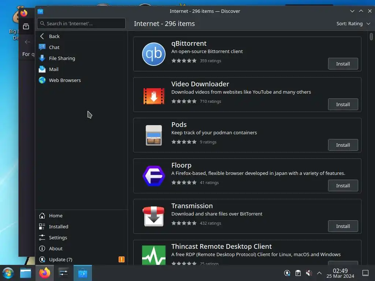Click the Pods app icon

(153, 135)
